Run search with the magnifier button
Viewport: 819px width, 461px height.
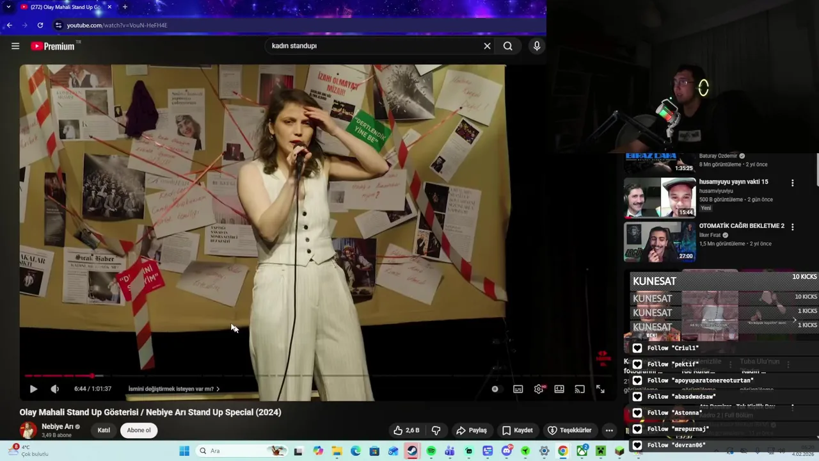coord(507,46)
